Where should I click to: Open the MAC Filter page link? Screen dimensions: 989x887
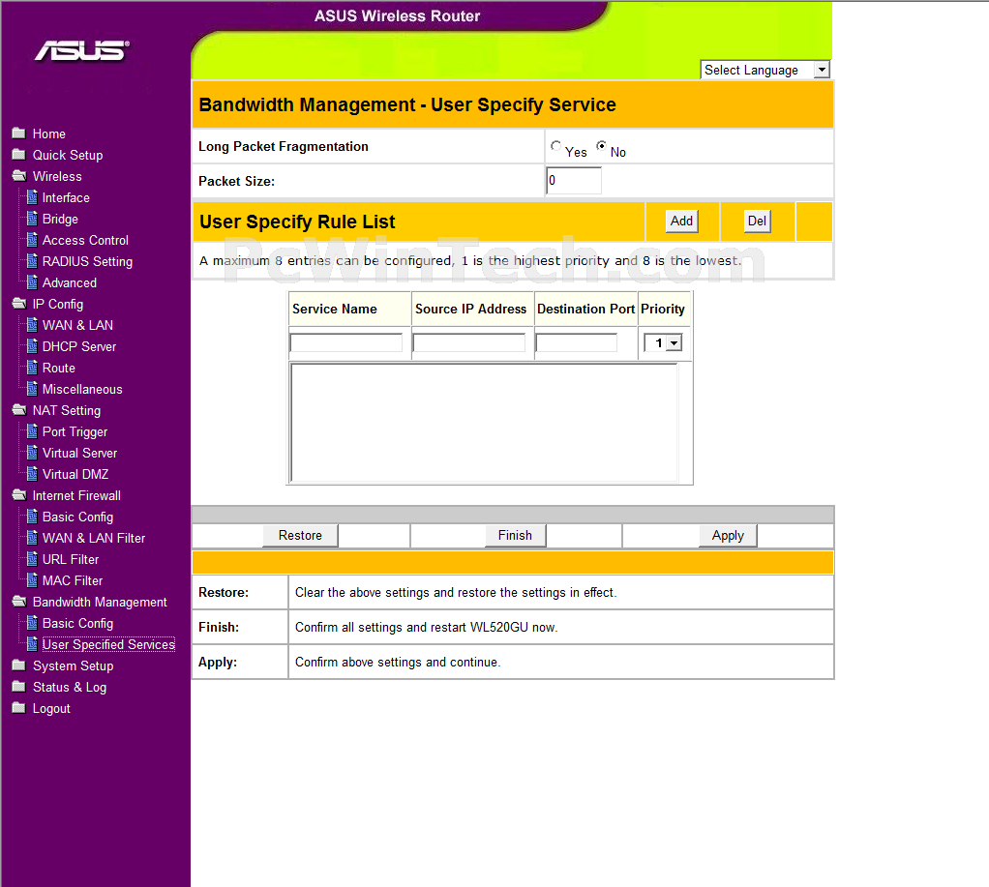[73, 580]
